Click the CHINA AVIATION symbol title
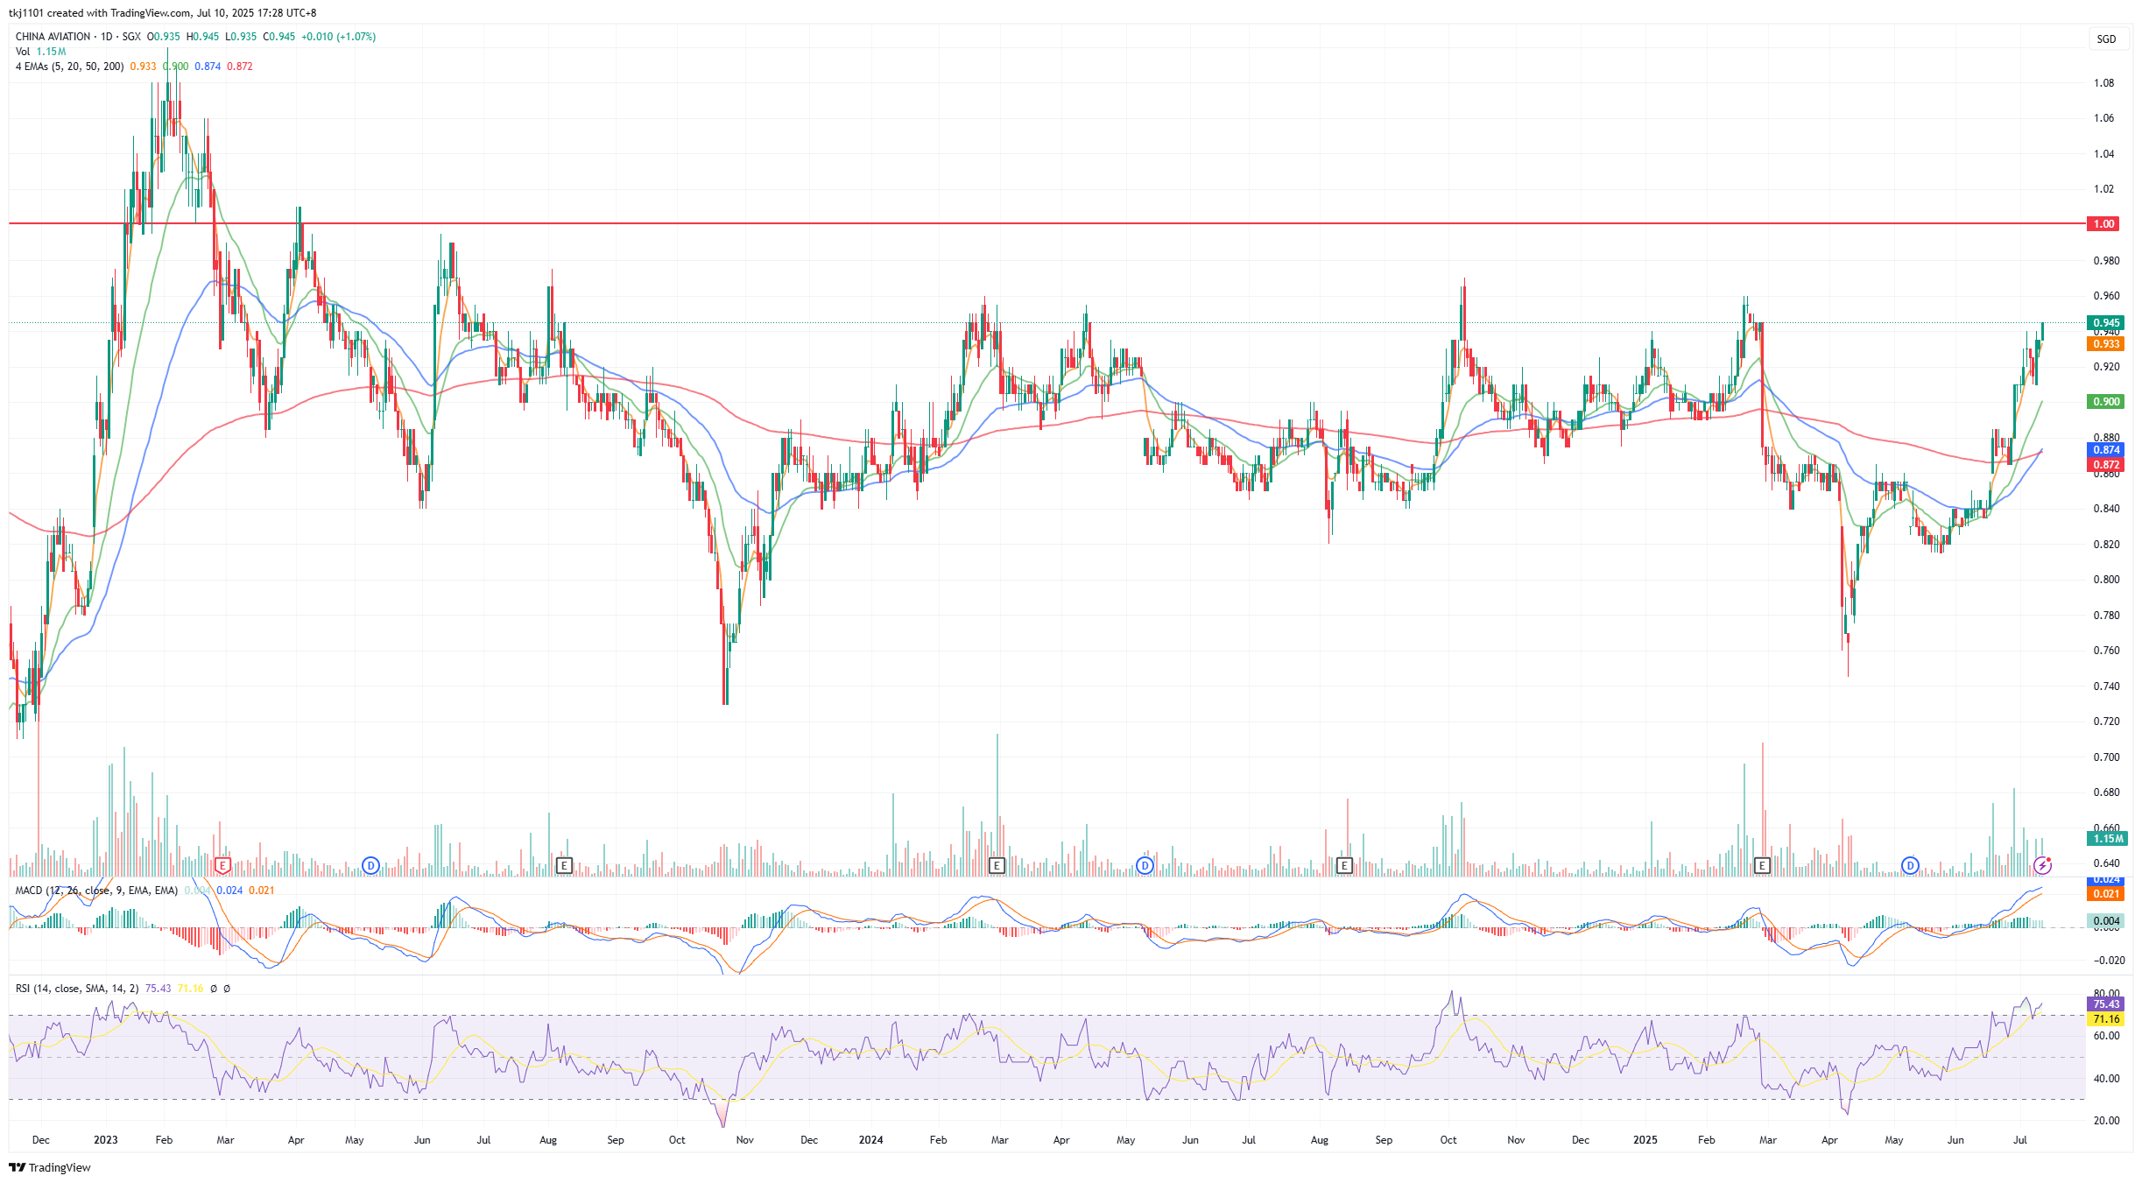2142x1183 pixels. click(x=53, y=37)
